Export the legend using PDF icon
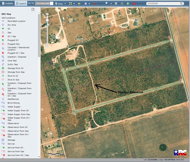This screenshot has height=162, width=190. point(33,9)
